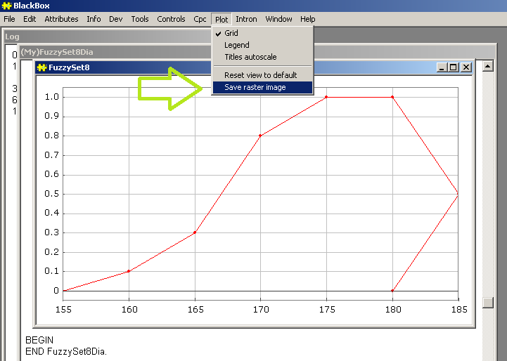Click the Intron menu item
The image size is (507, 361).
tap(246, 19)
